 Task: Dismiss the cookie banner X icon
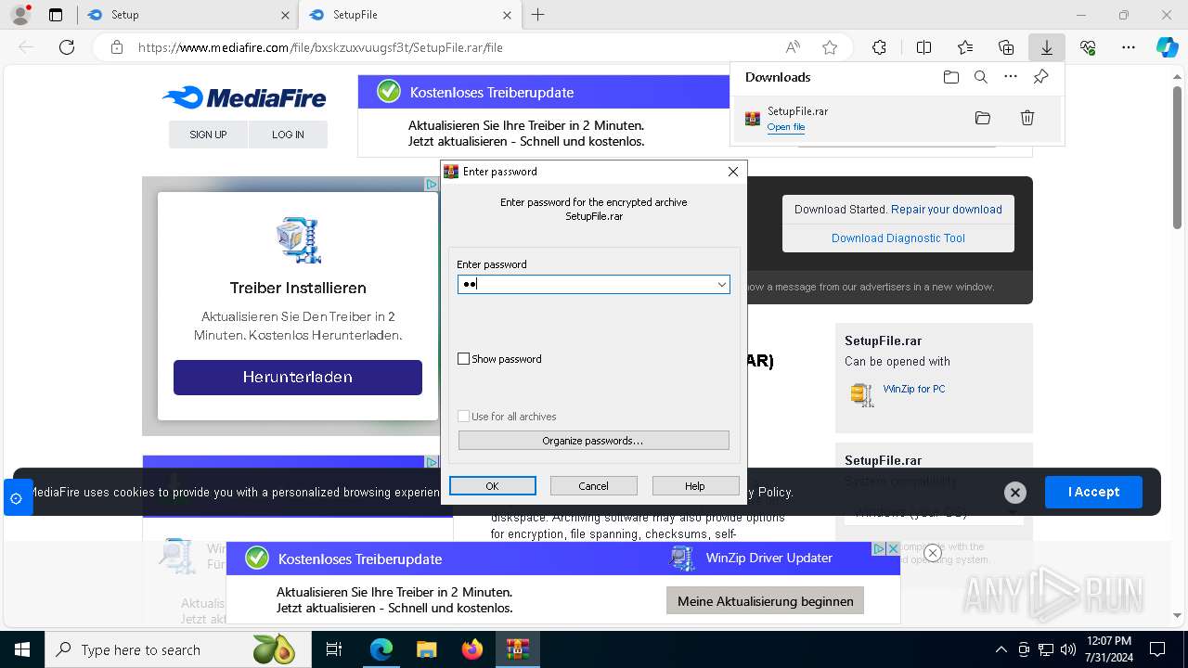point(1015,493)
